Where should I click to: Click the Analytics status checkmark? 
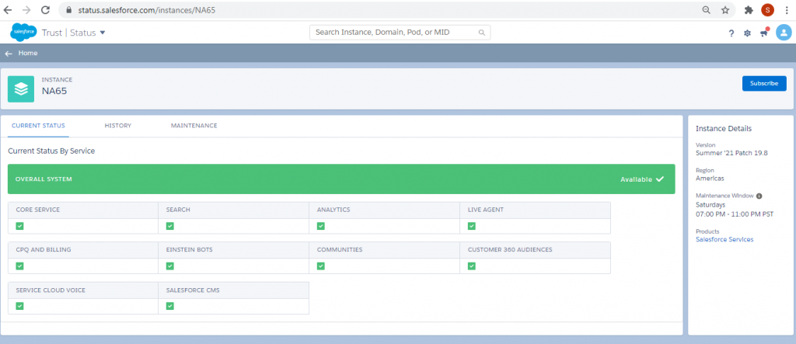pyautogui.click(x=321, y=226)
